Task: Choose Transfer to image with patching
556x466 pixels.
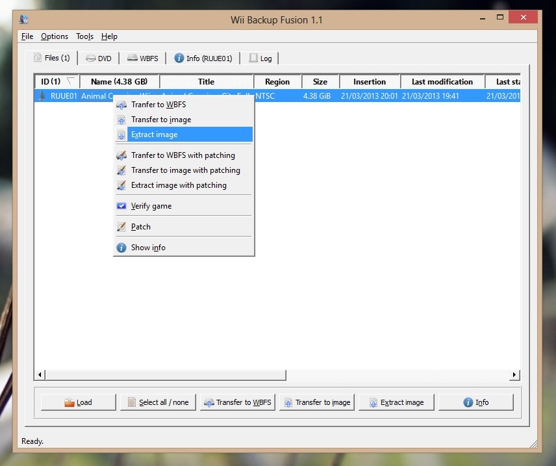Action: coord(184,170)
